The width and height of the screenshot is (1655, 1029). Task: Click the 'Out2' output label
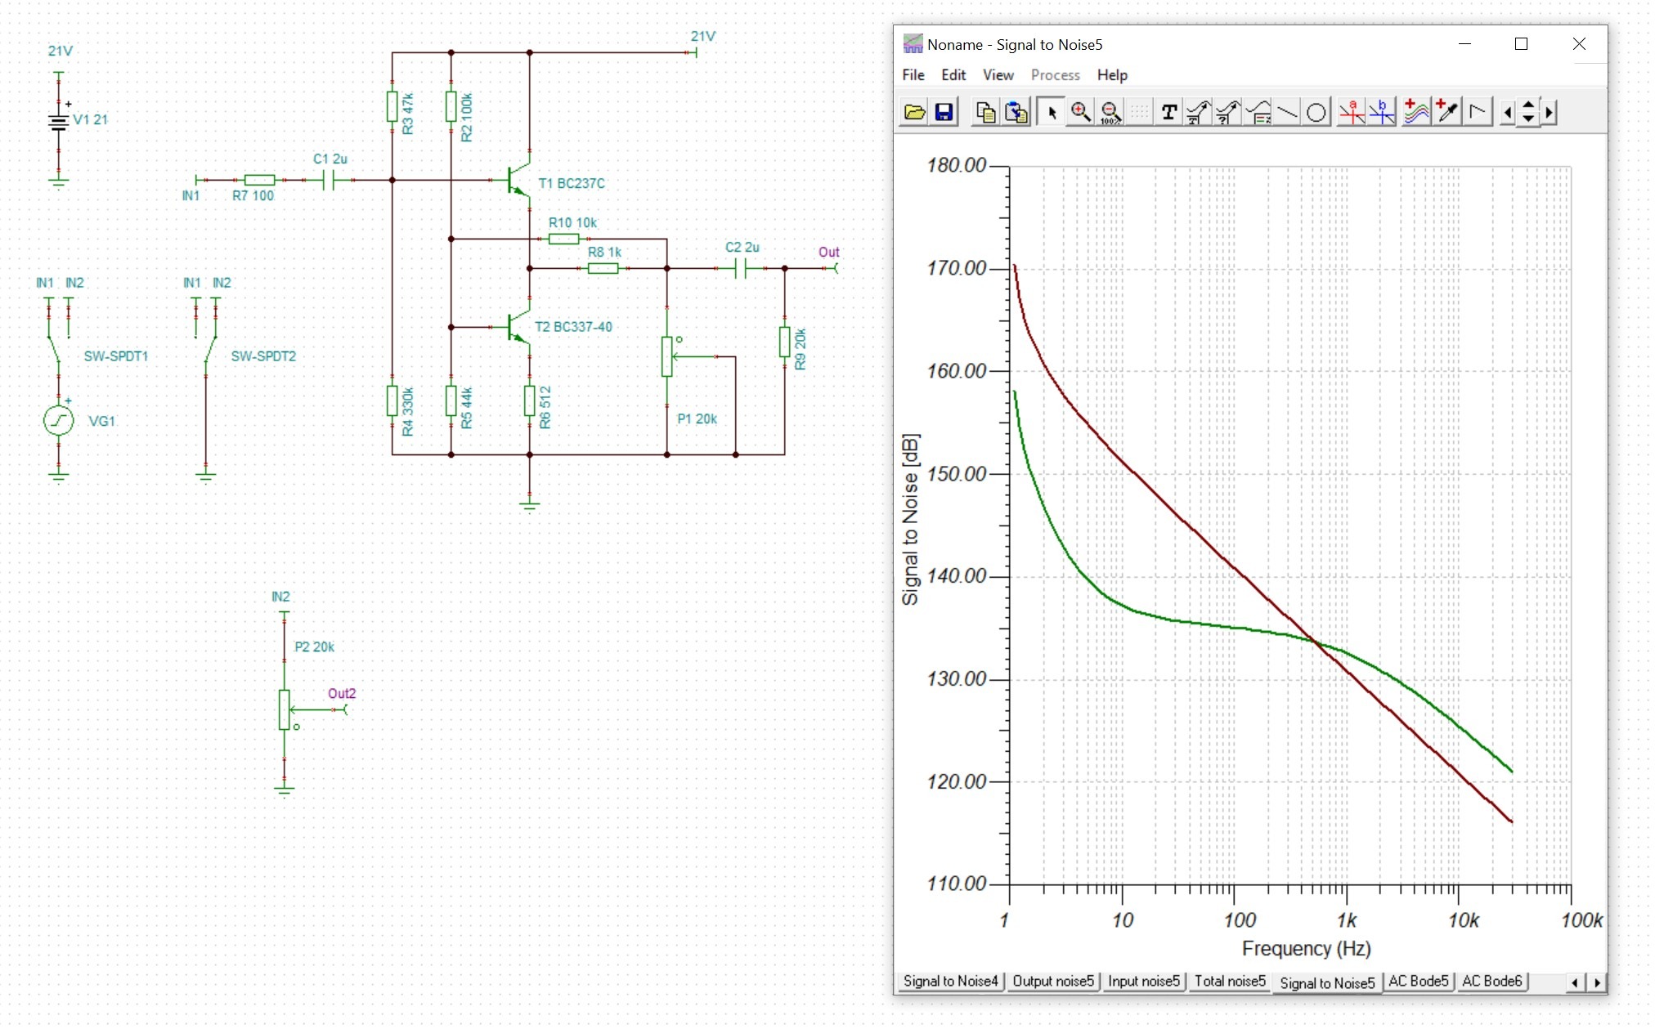click(342, 693)
